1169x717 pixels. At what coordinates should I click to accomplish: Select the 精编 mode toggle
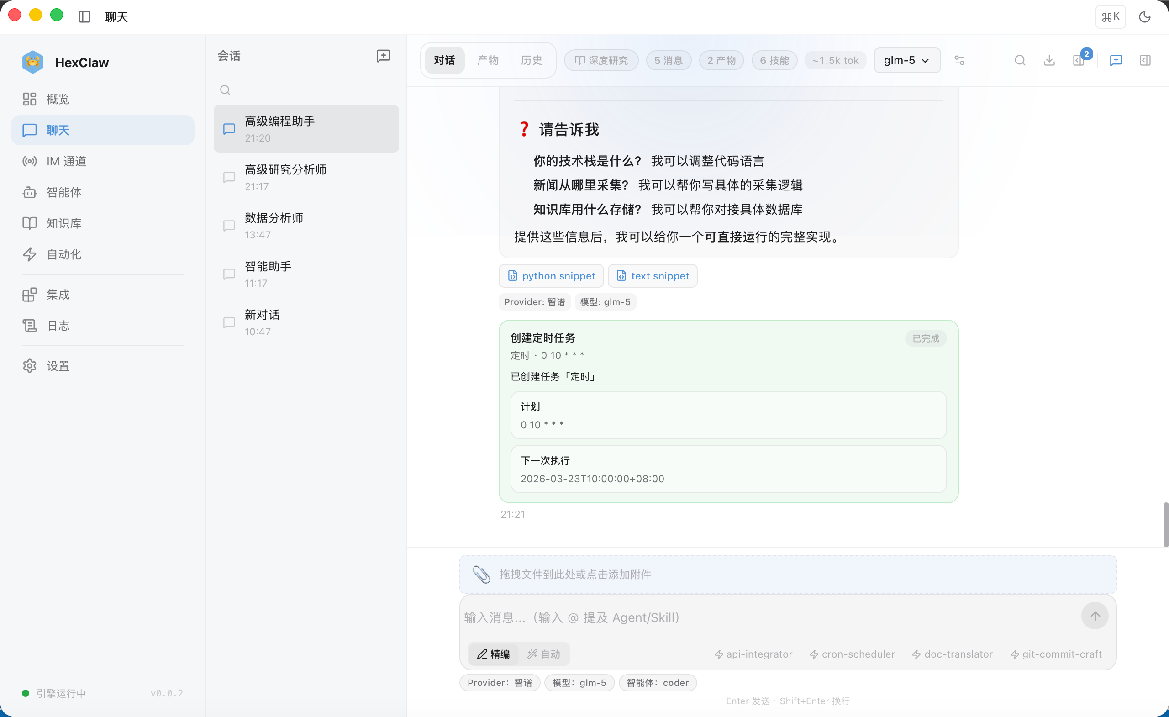tap(494, 654)
